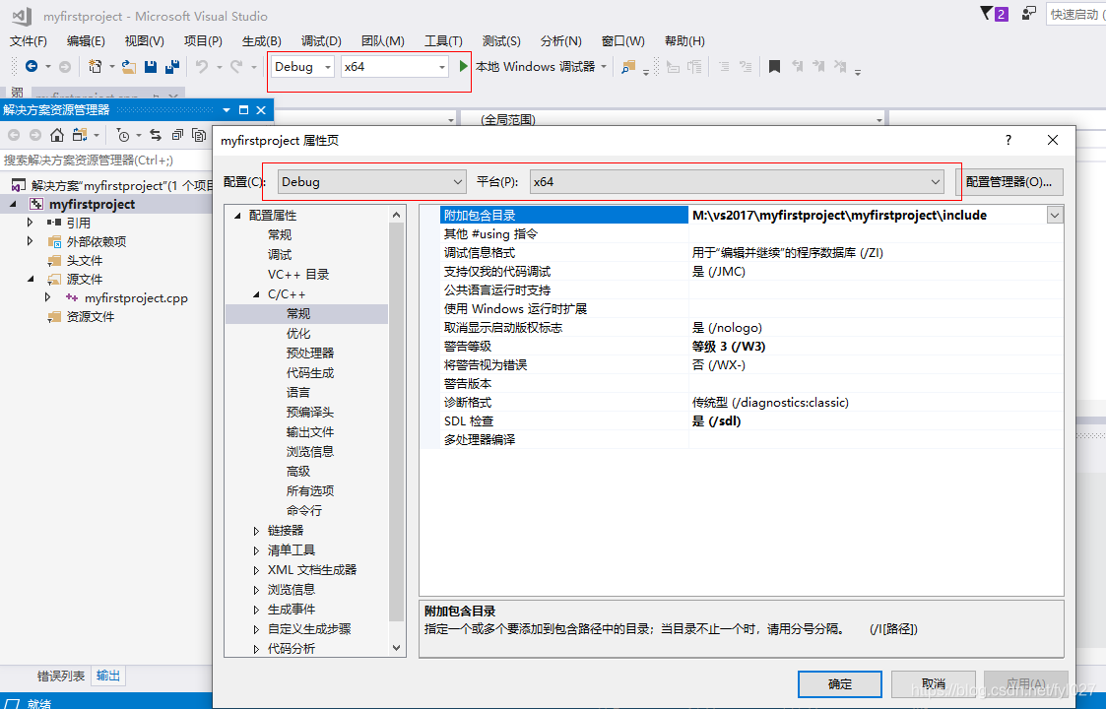The image size is (1106, 709).
Task: Select 代码生成 in the property tree
Action: (310, 373)
